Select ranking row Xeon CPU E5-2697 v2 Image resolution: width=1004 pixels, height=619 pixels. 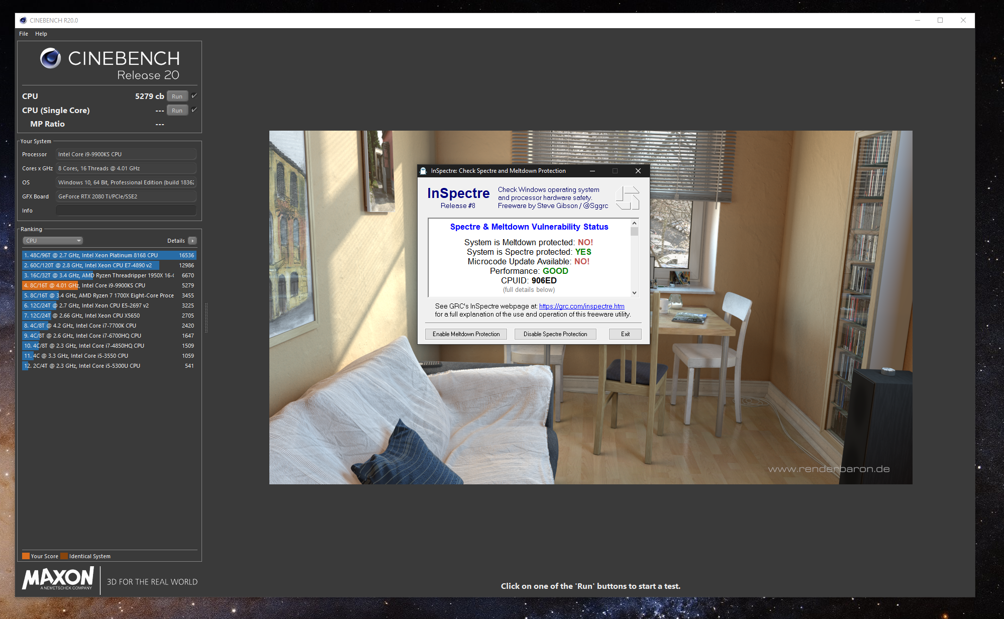109,305
